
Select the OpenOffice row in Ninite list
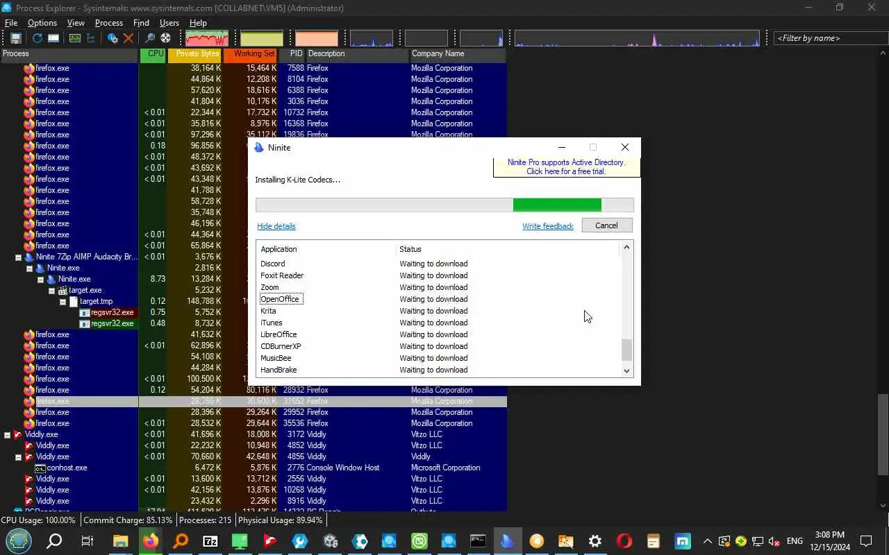[x=438, y=299]
